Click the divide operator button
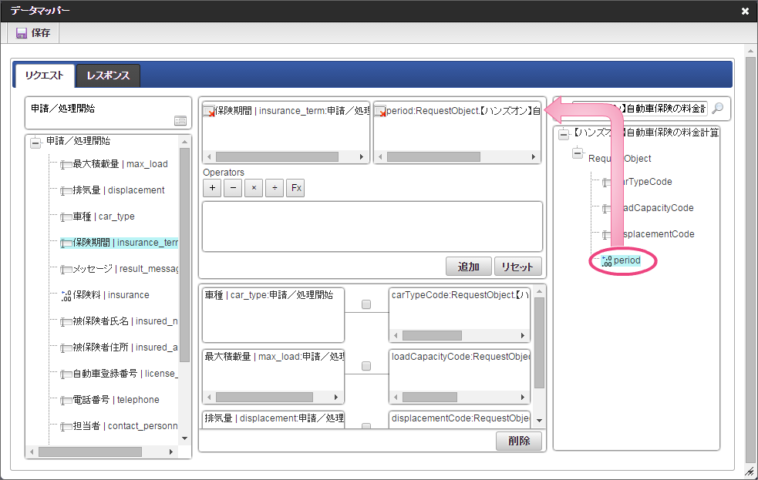The width and height of the screenshot is (758, 480). (275, 188)
